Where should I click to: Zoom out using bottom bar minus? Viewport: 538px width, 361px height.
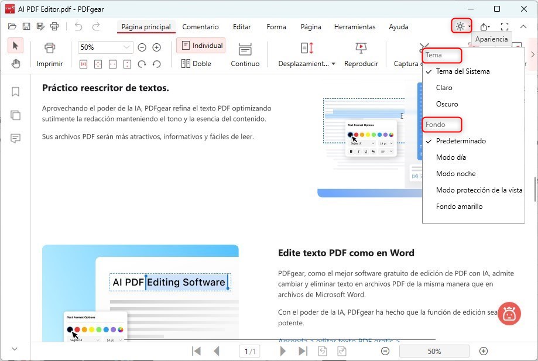pyautogui.click(x=385, y=351)
